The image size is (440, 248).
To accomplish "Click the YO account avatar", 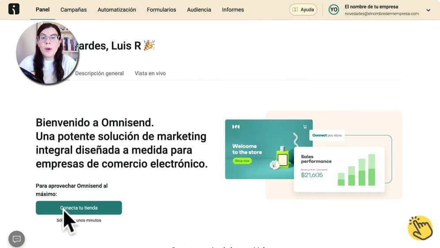I will [x=334, y=10].
